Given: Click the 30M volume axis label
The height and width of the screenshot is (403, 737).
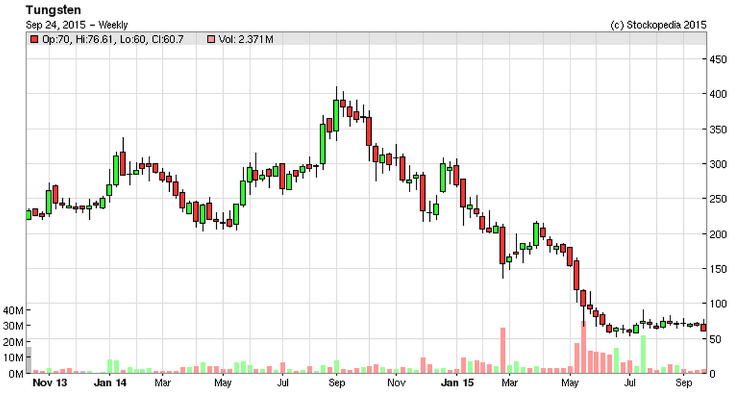Looking at the screenshot, I should [13, 326].
